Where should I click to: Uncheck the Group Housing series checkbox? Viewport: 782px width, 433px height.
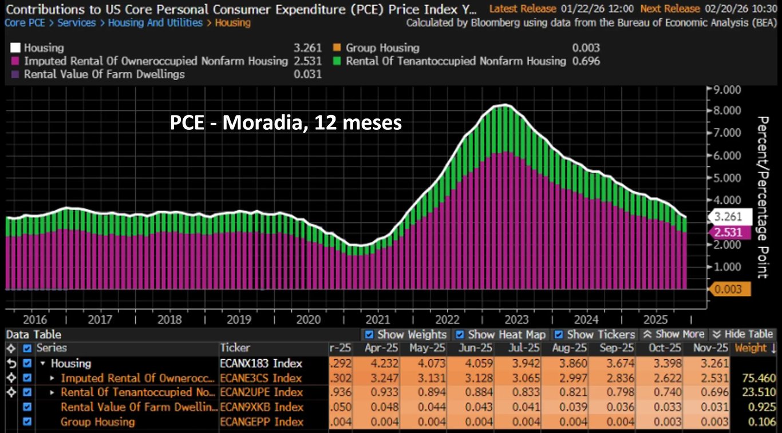pos(27,422)
